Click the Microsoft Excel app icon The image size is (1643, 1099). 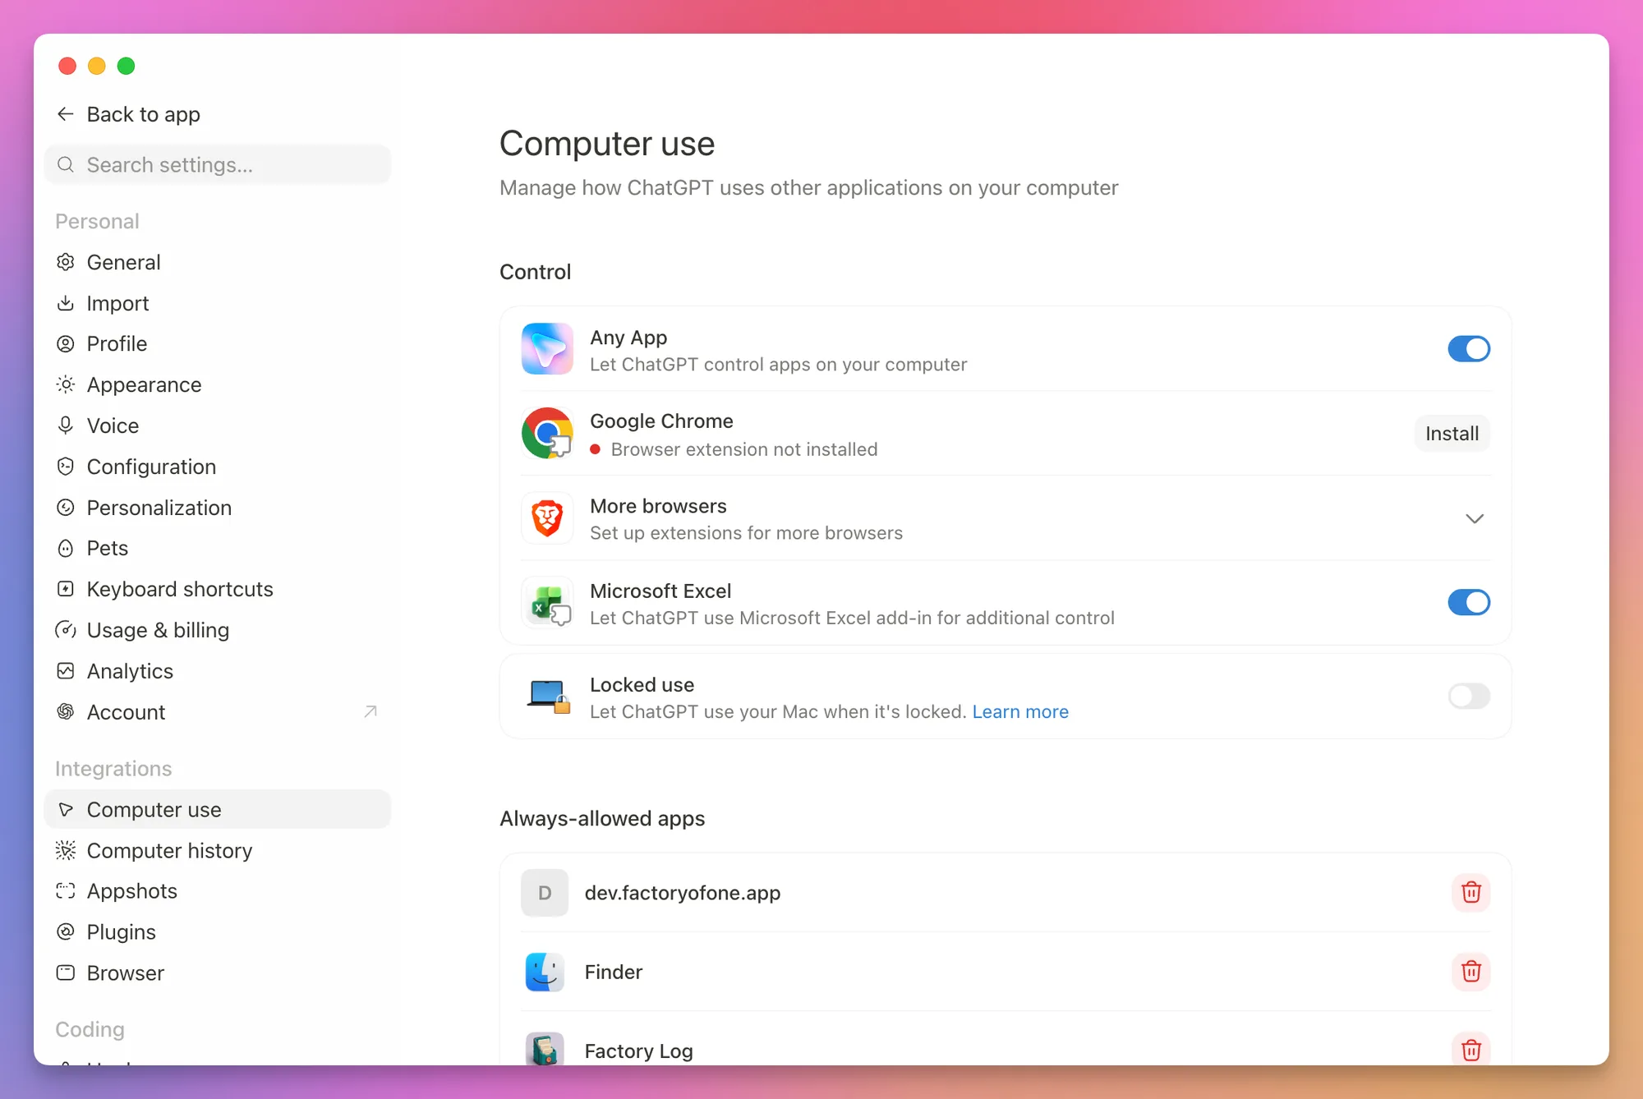pyautogui.click(x=547, y=603)
